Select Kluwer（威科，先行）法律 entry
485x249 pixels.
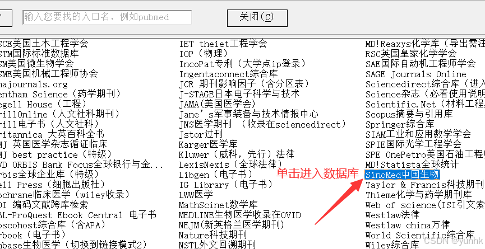click(x=237, y=154)
